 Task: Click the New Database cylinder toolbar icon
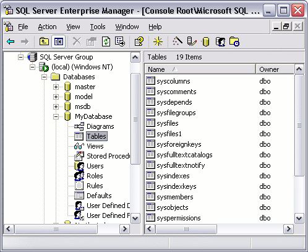coord(205,41)
